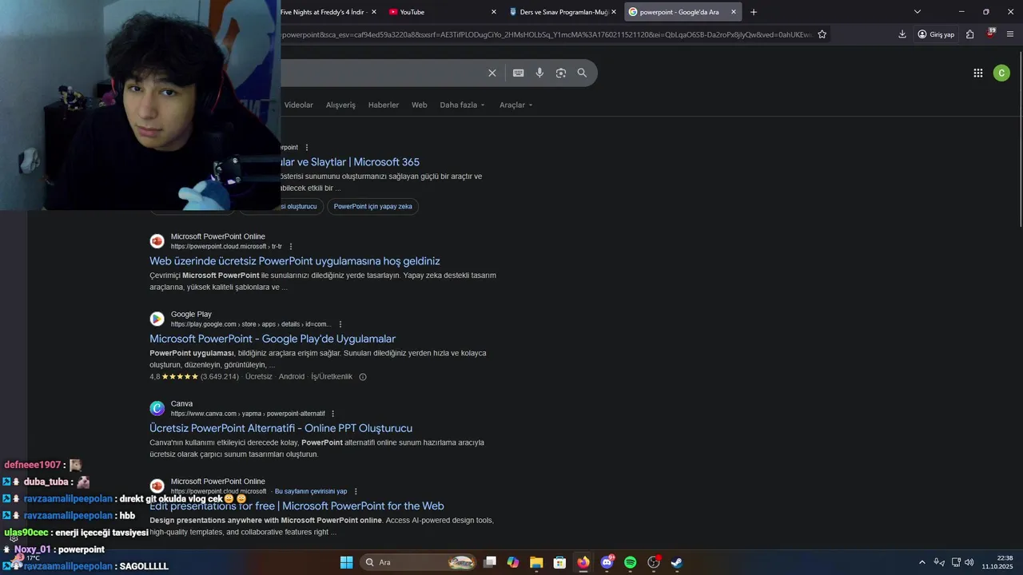The width and height of the screenshot is (1023, 575).
Task: Open Task View in the taskbar
Action: [x=490, y=562]
